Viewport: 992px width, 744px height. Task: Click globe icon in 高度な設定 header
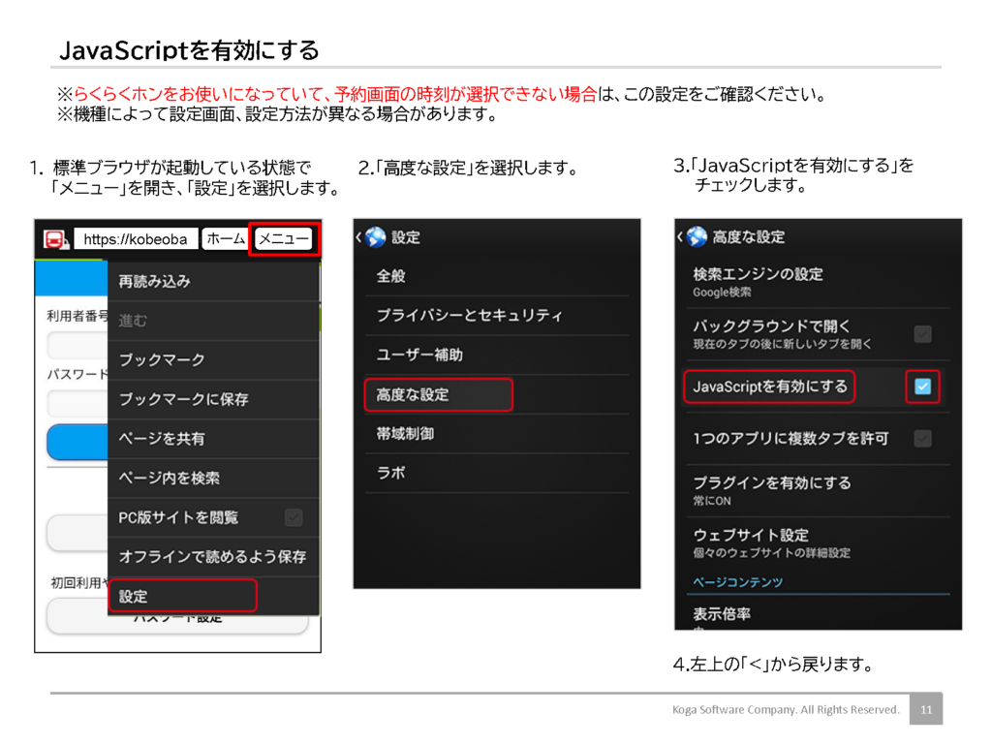coord(697,237)
